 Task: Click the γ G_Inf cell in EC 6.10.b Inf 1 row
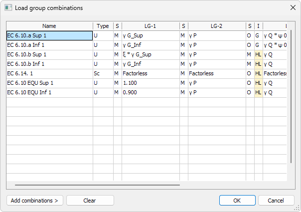point(150,64)
